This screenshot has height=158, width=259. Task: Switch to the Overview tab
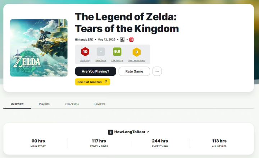coord(17,104)
